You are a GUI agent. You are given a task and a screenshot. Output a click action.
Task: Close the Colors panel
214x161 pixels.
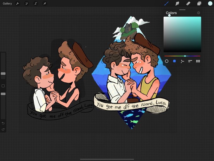[x=199, y=13]
